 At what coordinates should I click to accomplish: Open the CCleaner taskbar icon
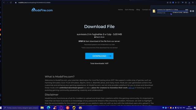55,108
